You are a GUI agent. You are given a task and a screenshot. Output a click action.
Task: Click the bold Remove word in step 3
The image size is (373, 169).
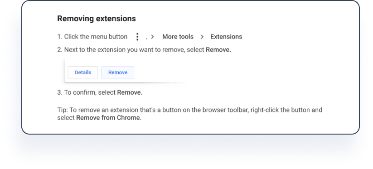130,92
